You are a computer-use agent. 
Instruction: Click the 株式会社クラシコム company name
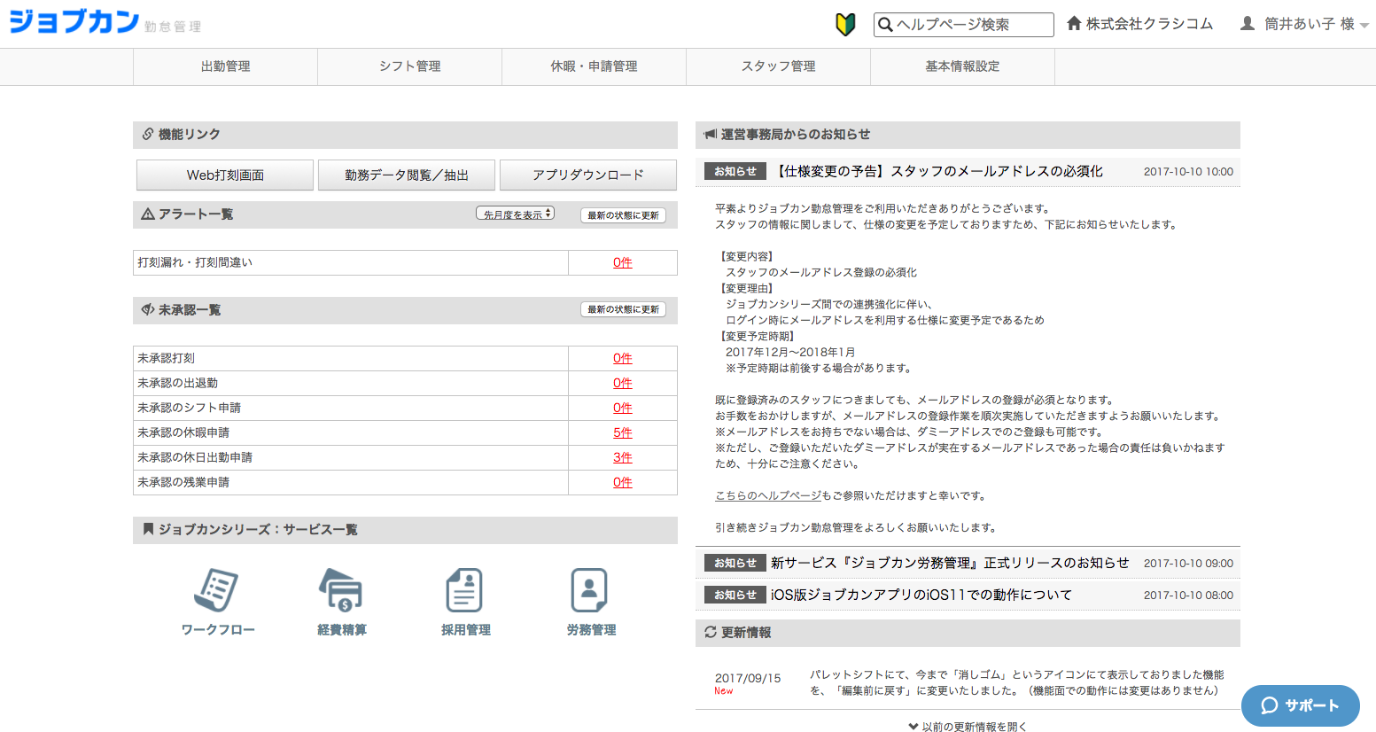[1149, 24]
